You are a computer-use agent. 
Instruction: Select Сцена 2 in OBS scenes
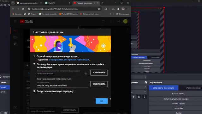tap(5, 87)
